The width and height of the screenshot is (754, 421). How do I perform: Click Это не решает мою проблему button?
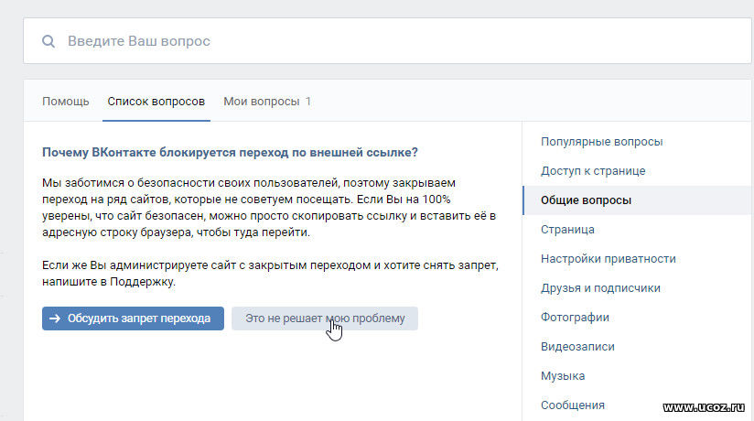pyautogui.click(x=325, y=318)
